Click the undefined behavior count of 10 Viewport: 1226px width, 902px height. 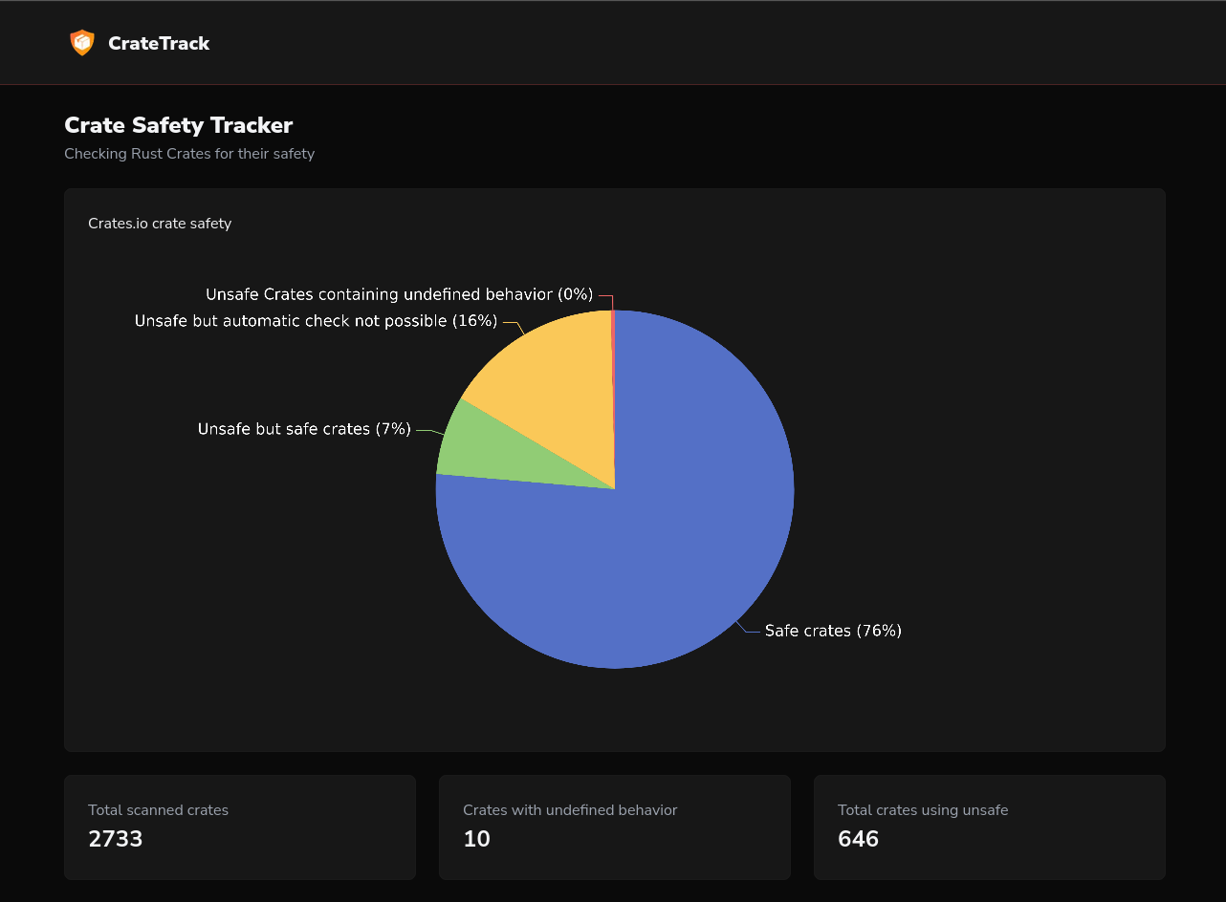pos(476,839)
